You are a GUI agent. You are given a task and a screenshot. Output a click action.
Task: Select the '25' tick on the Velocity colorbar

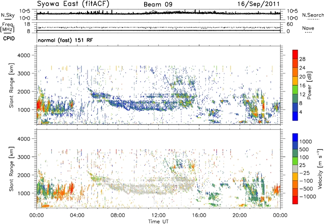pos(303,165)
